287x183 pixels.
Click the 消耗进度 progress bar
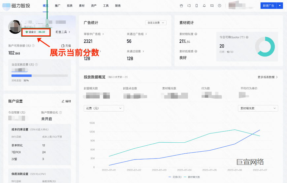pyautogui.click(x=40, y=76)
